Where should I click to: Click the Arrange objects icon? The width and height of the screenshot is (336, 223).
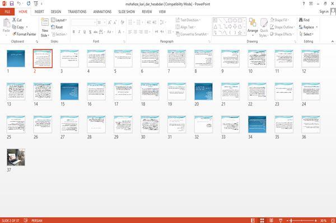click(x=253, y=22)
